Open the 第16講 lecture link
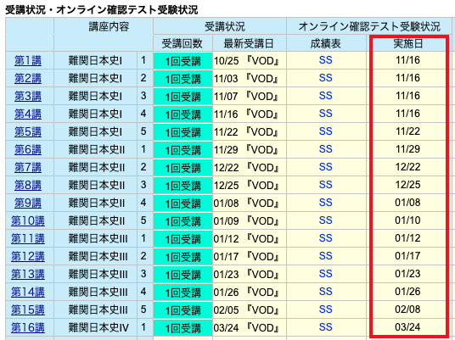 pos(28,328)
